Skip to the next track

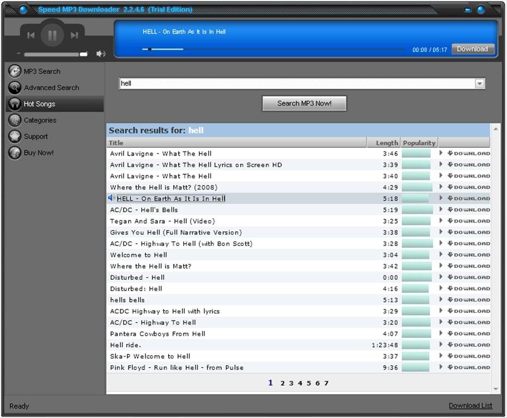75,35
